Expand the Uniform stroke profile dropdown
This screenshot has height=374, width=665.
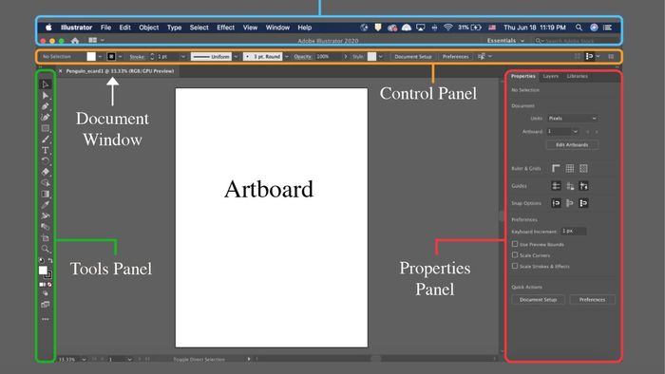236,56
